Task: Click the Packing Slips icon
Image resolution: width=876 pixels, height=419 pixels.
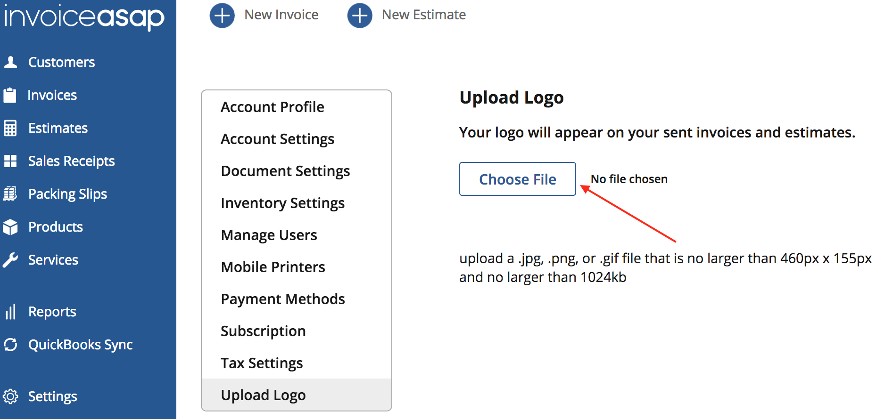Action: click(x=10, y=194)
